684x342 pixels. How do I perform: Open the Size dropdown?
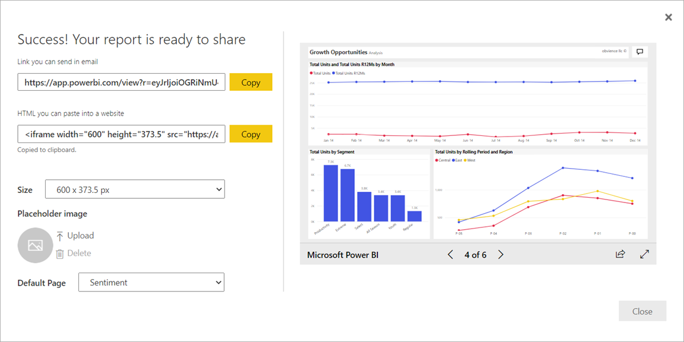coord(135,189)
